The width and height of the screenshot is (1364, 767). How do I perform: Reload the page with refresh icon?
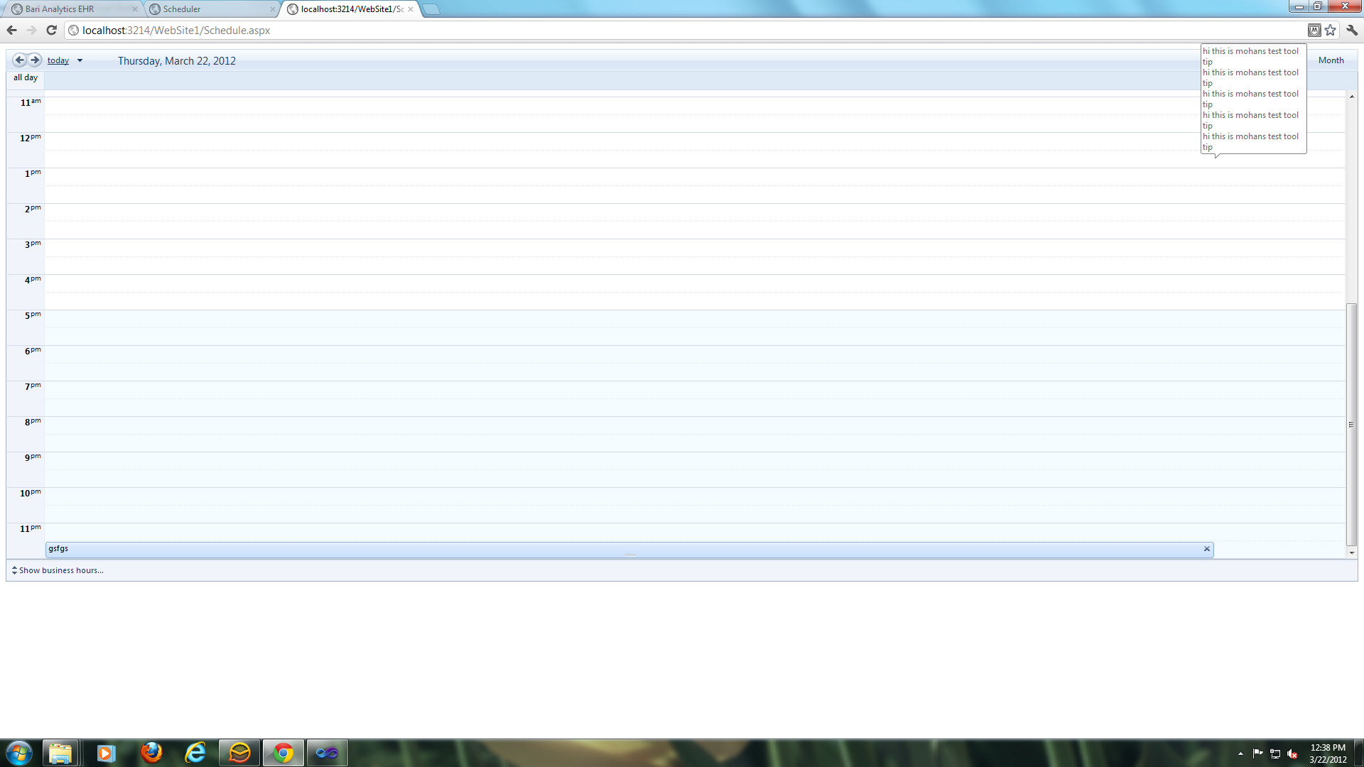click(x=51, y=30)
